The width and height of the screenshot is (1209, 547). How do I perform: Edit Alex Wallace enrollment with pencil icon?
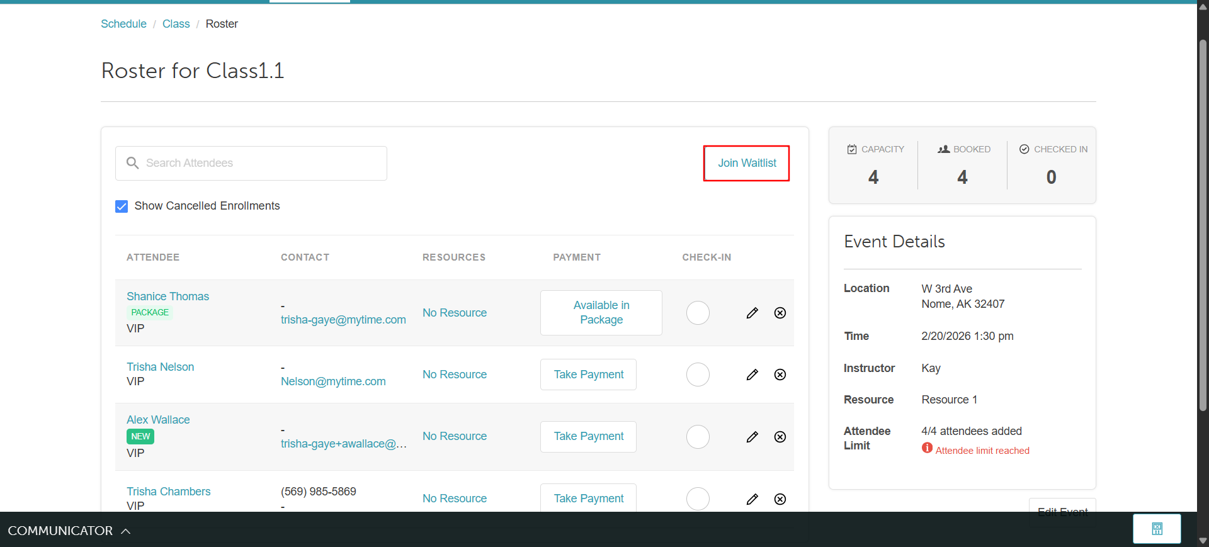(752, 437)
